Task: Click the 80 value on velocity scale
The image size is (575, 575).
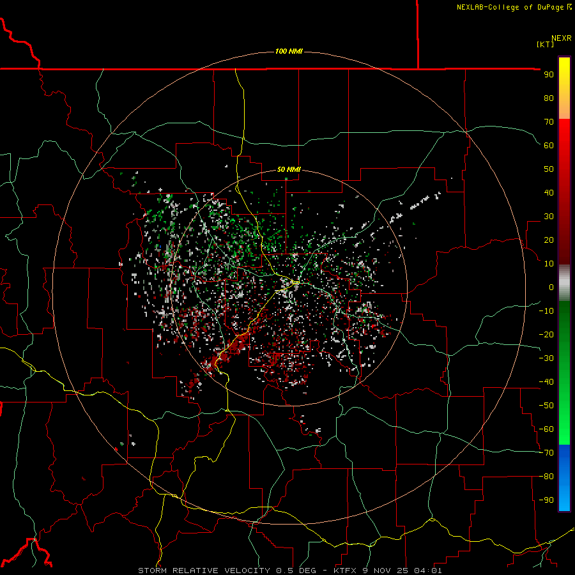Action: point(549,98)
